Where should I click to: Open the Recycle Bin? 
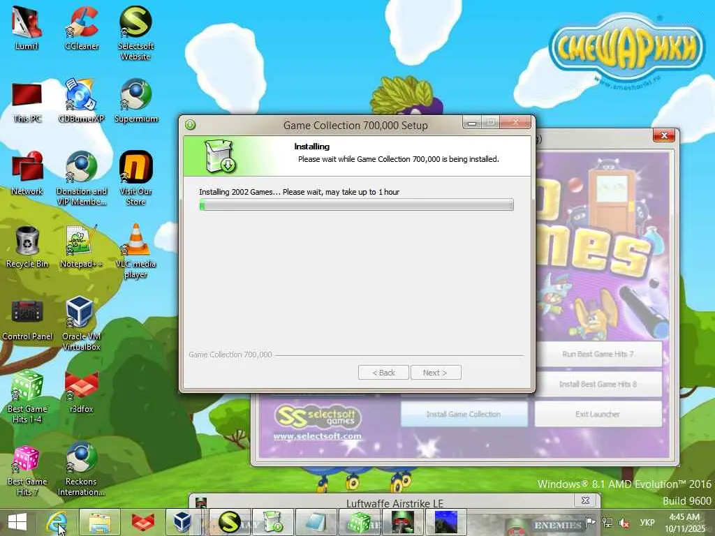pos(27,246)
